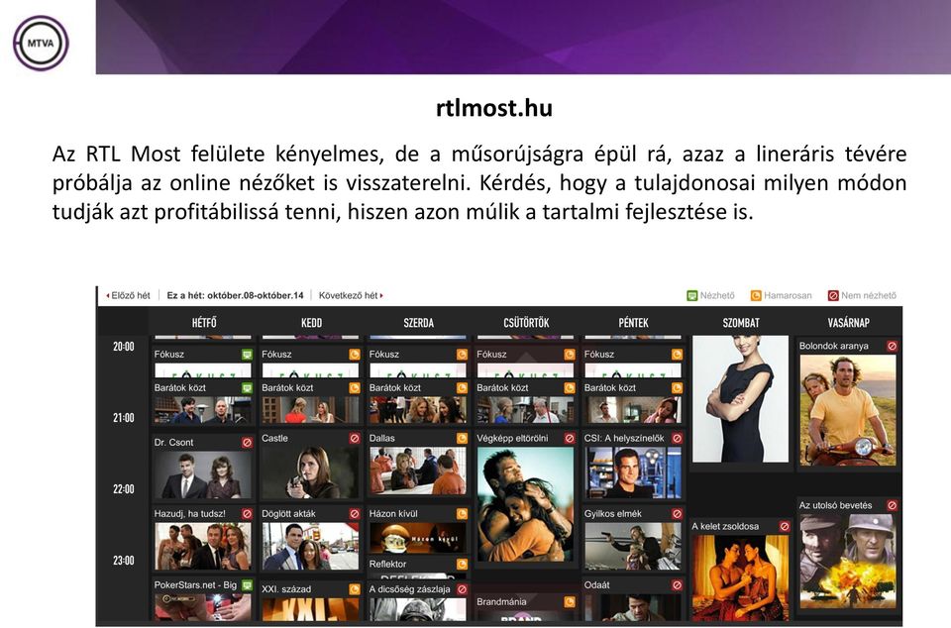Click unavailable icon on Végképp eltörölni

[x=569, y=438]
